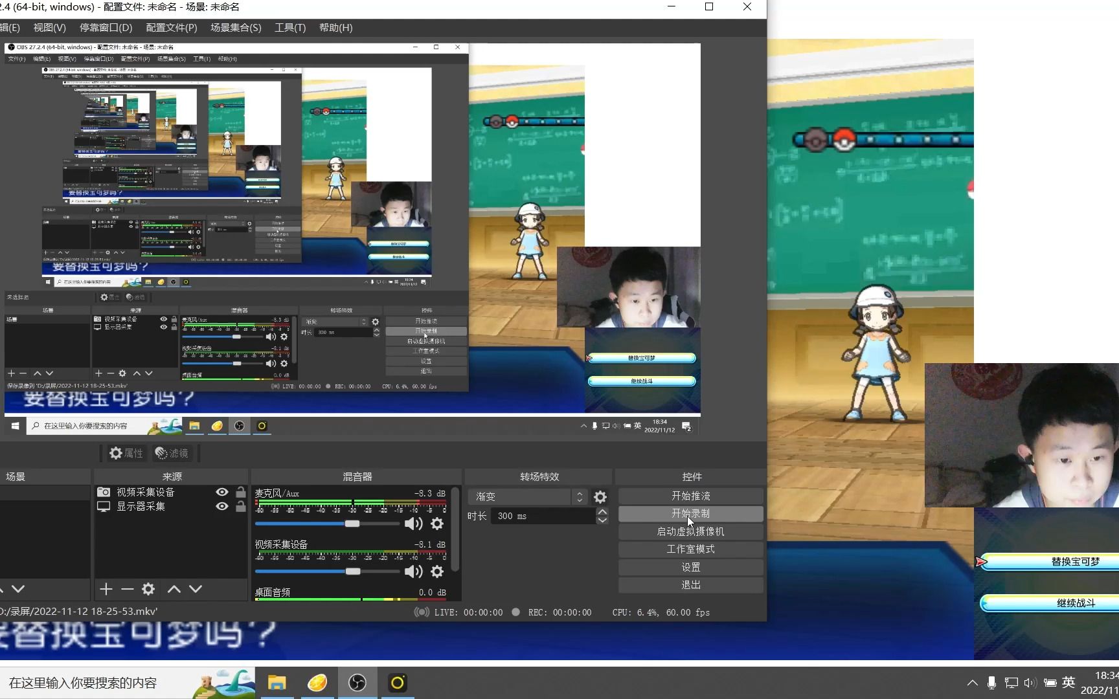Image resolution: width=1119 pixels, height=699 pixels.
Task: Click the mixer panel vertical scrollbar
Action: point(455,531)
